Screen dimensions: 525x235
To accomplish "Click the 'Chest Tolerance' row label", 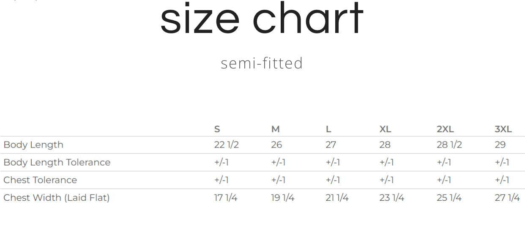I will point(40,180).
